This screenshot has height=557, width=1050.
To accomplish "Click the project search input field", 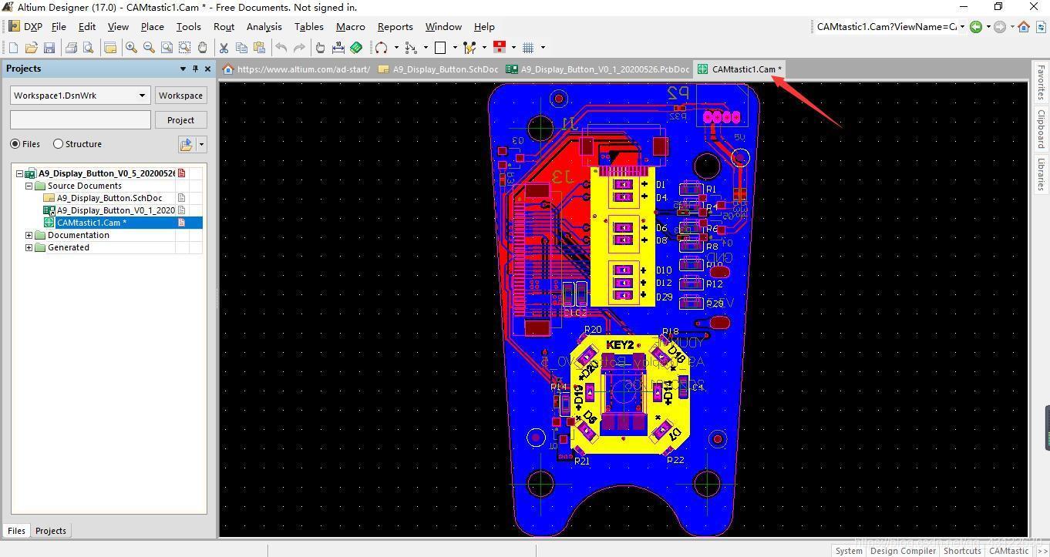I will tap(80, 119).
